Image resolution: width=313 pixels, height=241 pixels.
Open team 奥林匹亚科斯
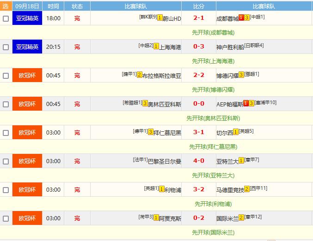point(165,105)
